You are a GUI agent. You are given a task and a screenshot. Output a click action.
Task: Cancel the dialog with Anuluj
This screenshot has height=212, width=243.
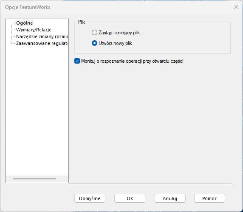[x=170, y=198]
